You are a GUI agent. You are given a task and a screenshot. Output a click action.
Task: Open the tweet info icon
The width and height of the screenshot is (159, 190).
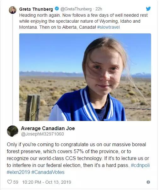148,182
